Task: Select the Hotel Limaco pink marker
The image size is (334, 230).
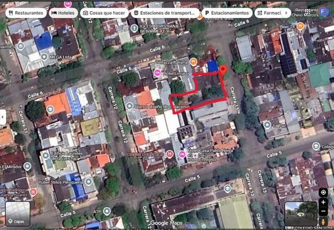Action: click(x=158, y=73)
